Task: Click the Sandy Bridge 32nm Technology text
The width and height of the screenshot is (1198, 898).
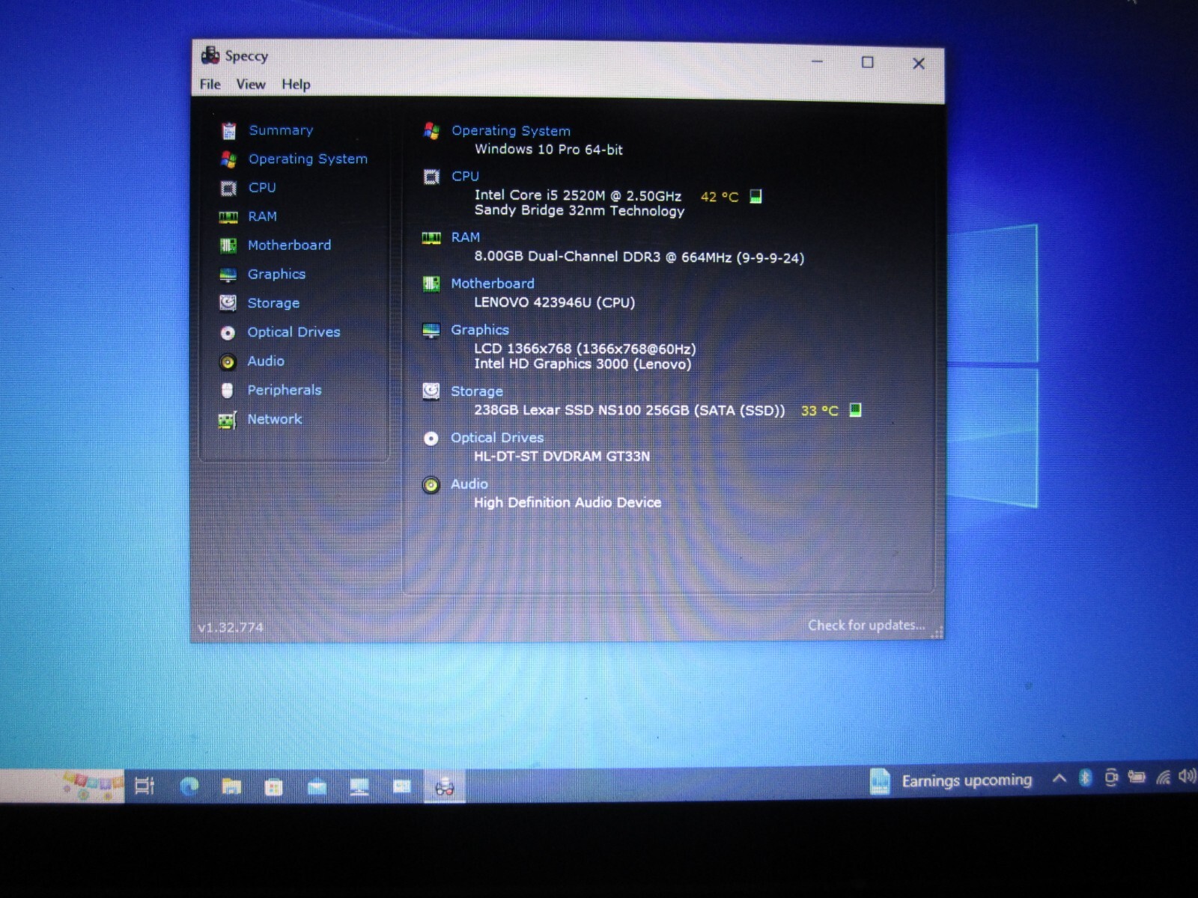Action: [x=580, y=211]
